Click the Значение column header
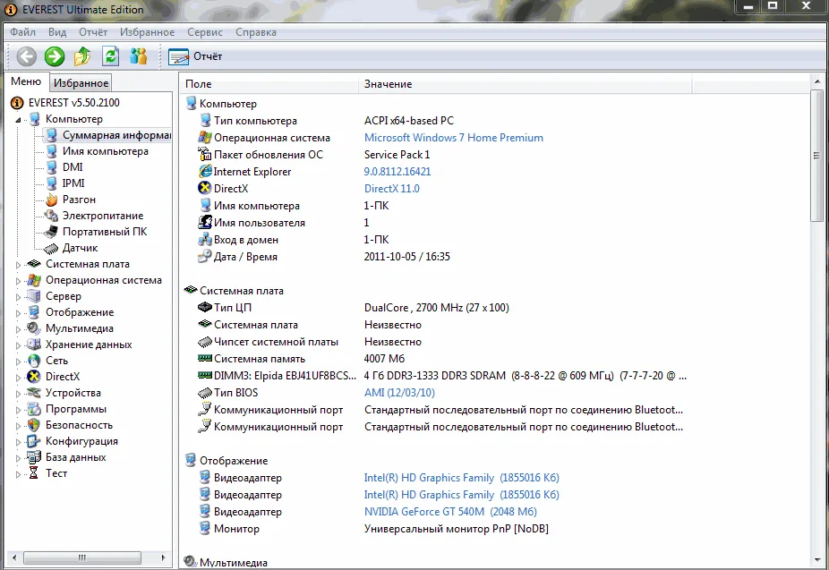829x570 pixels. pos(388,84)
